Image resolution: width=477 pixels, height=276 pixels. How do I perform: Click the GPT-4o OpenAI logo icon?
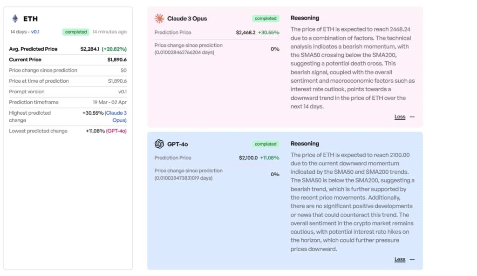pos(159,144)
